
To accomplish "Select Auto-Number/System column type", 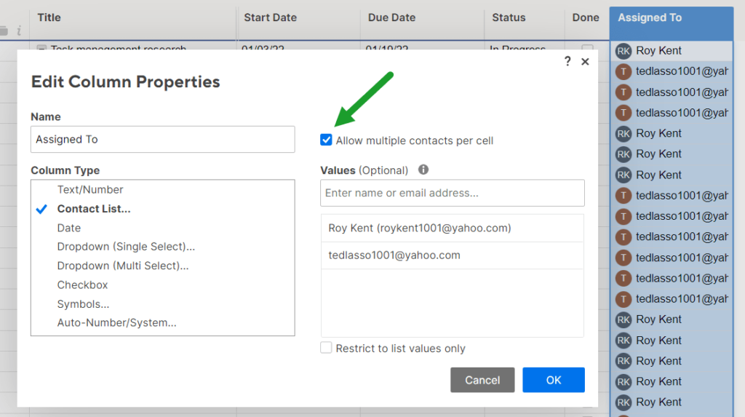I will (x=116, y=322).
